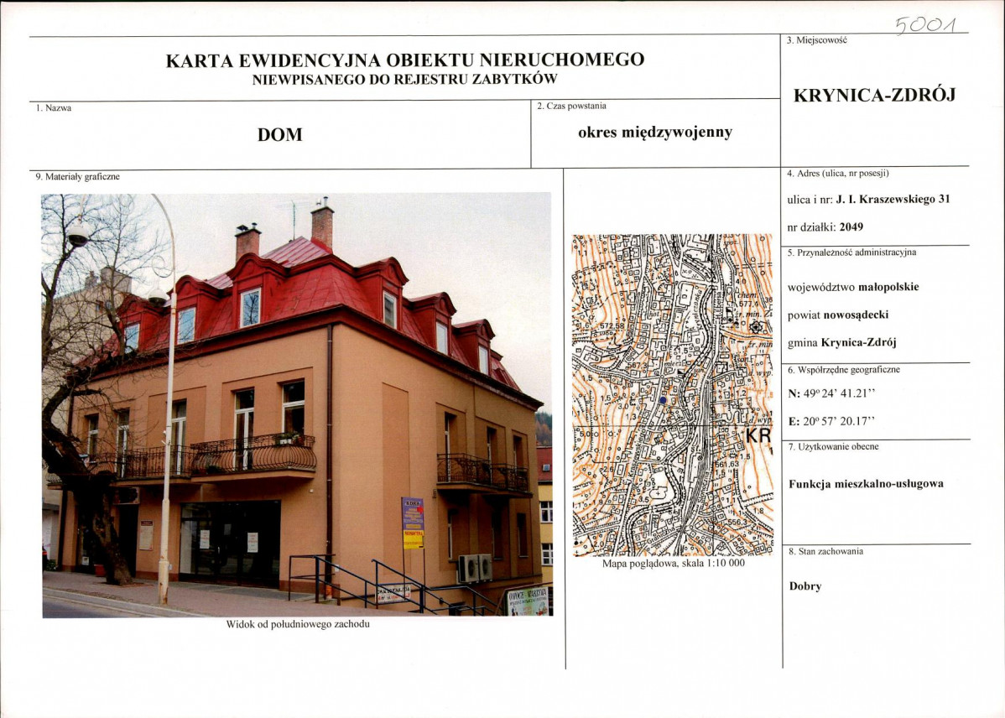The width and height of the screenshot is (1005, 718).
Task: Click the "3. Miejscowość" field label
Action: (x=816, y=39)
